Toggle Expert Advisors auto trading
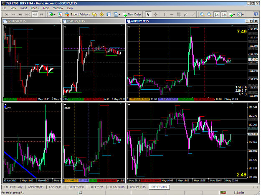Image resolution: width=261 pixels, height=196 pixels. tap(77, 15)
